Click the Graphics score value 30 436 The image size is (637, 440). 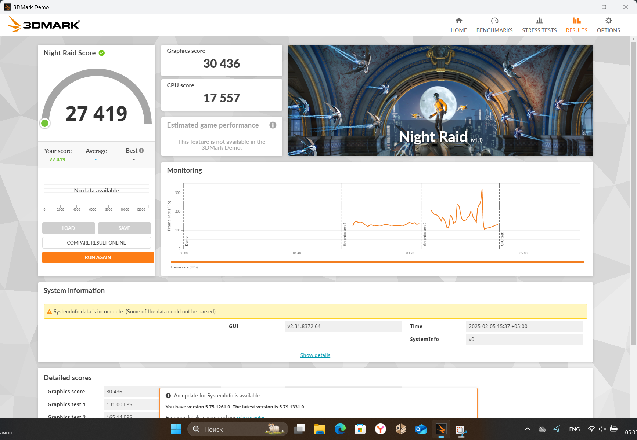click(x=222, y=63)
